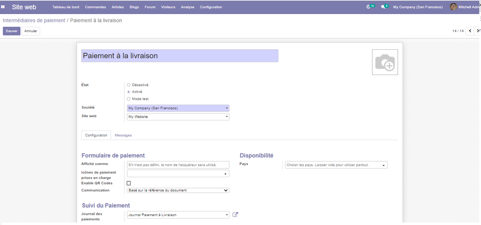Click the Annuler button
The width and height of the screenshot is (481, 225).
coord(31,31)
